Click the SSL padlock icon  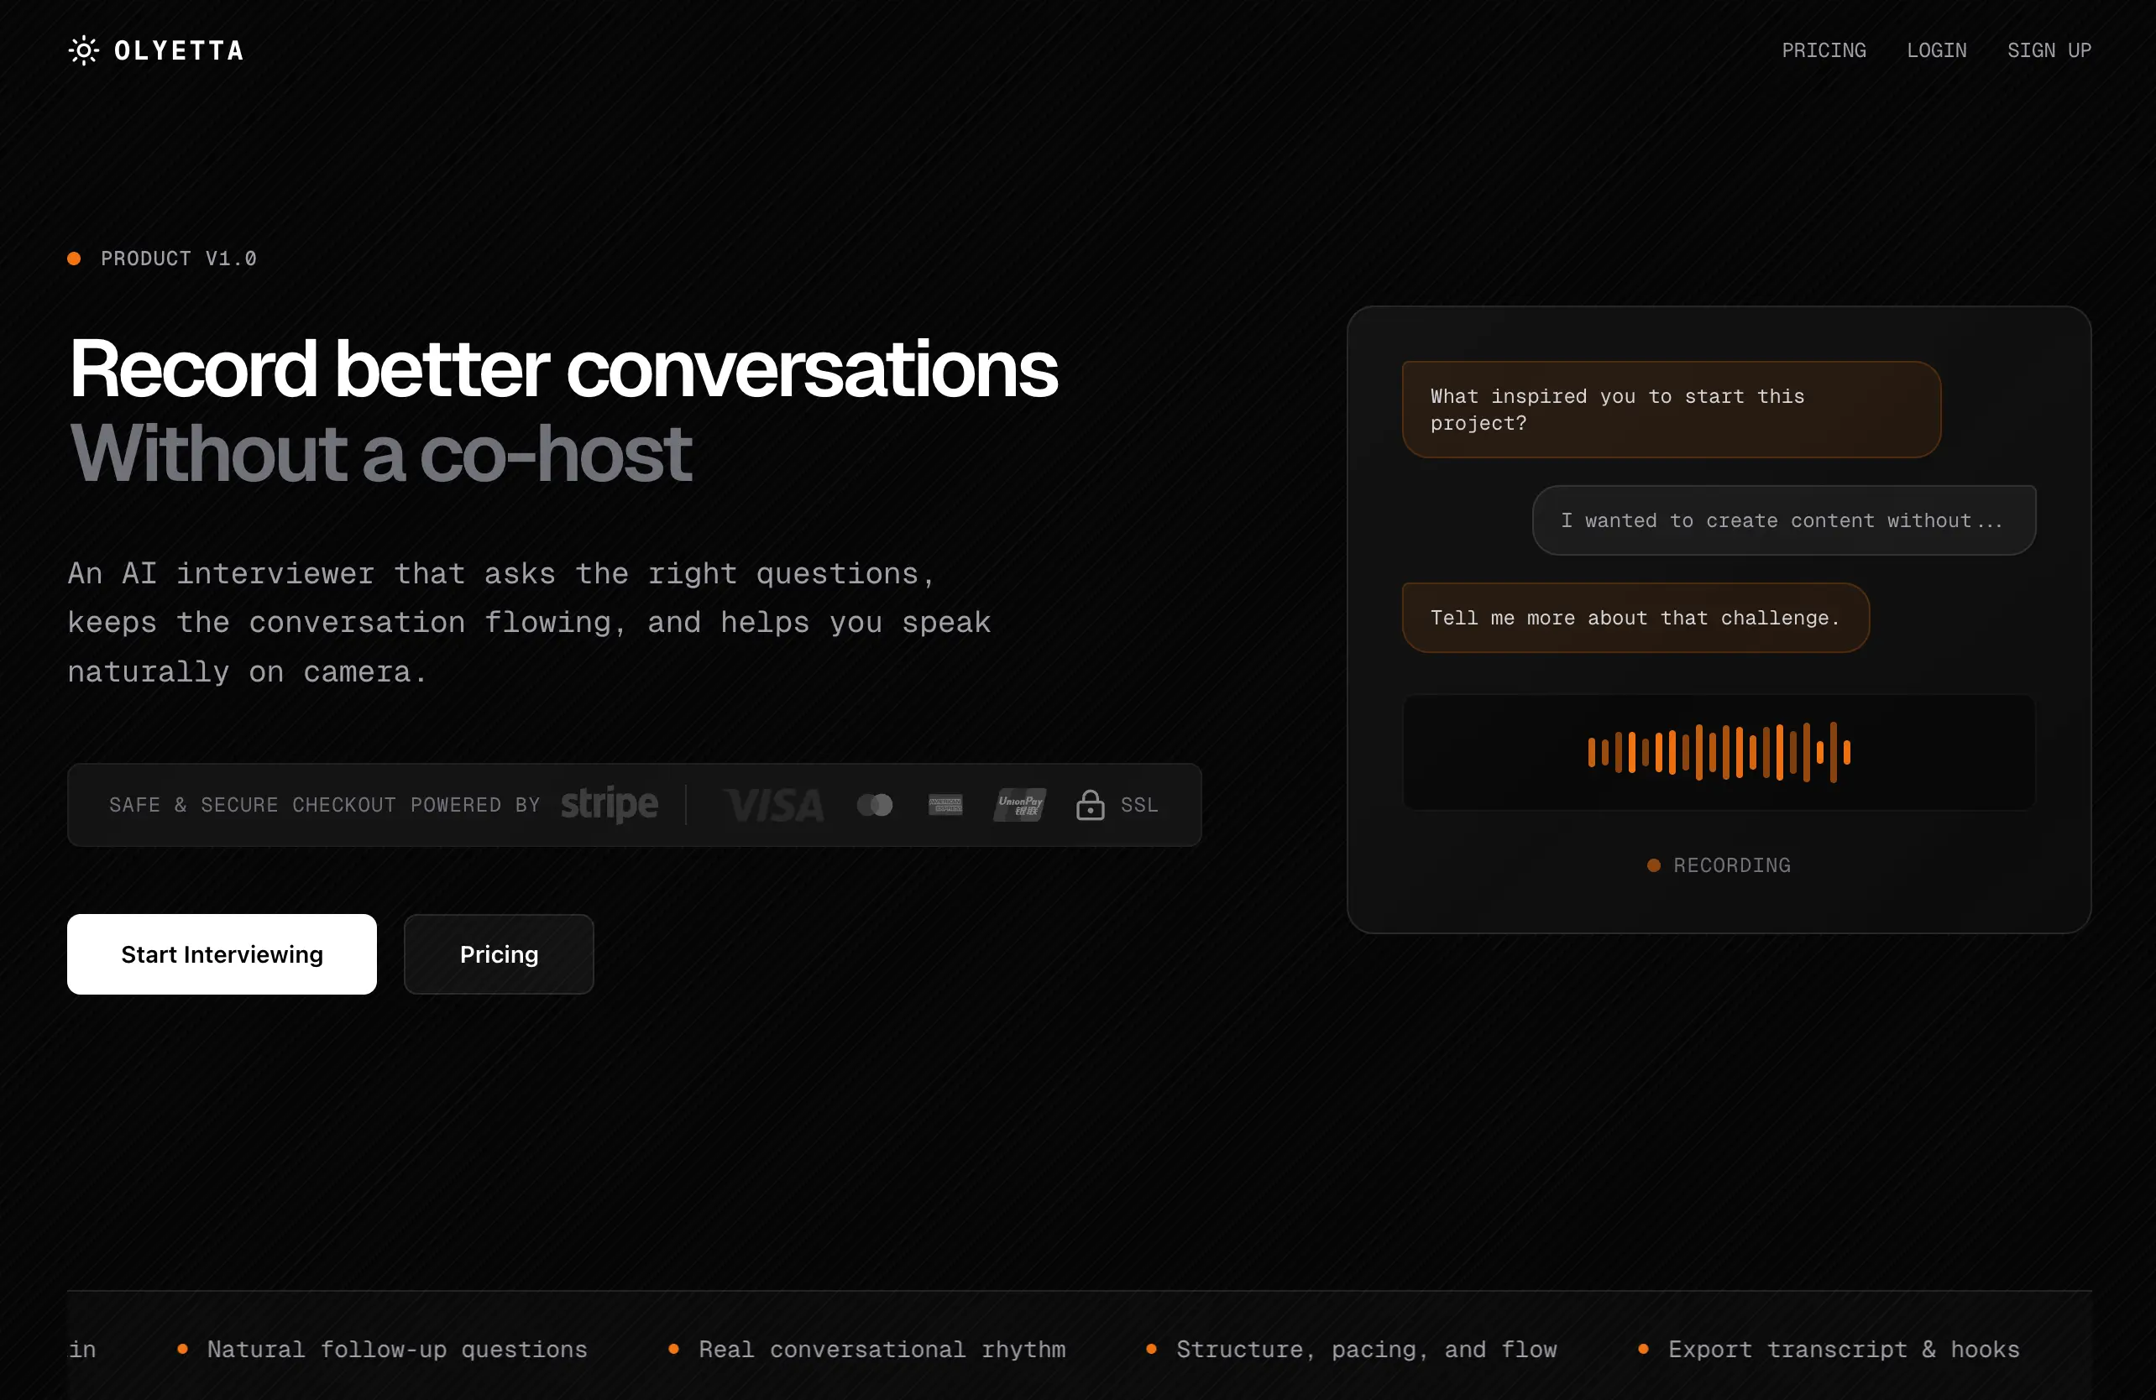pyautogui.click(x=1090, y=804)
